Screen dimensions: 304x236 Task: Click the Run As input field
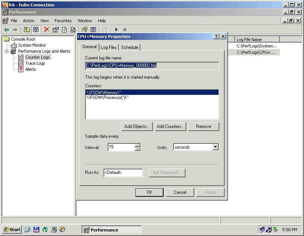tap(123, 173)
